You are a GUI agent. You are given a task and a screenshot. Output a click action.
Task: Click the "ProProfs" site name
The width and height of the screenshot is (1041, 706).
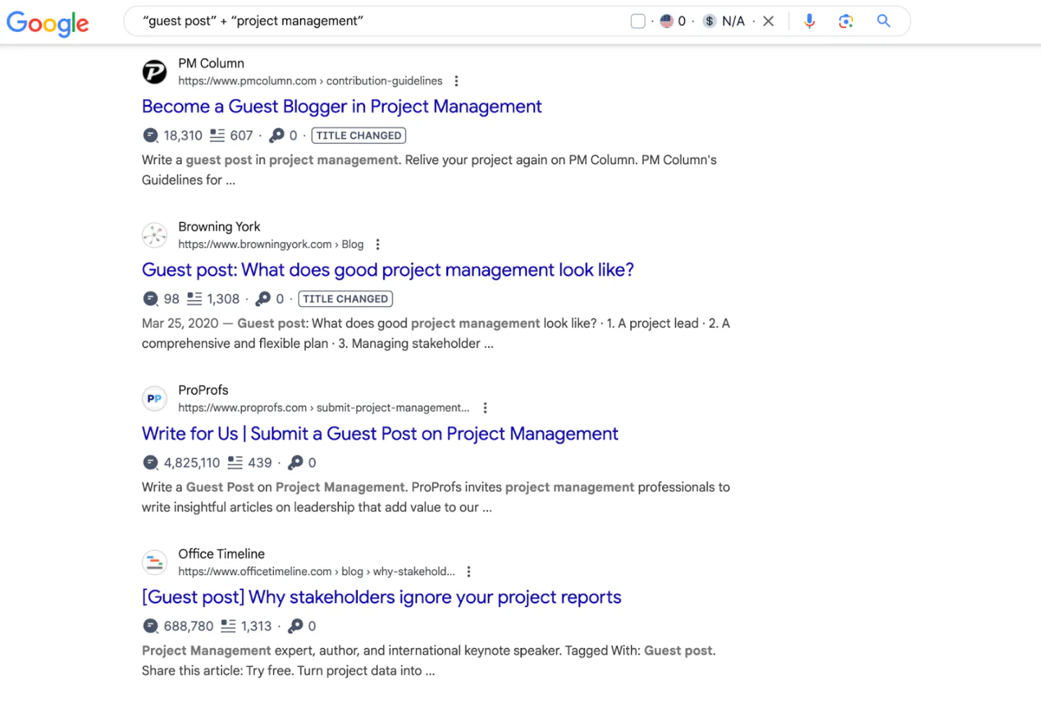[203, 391]
